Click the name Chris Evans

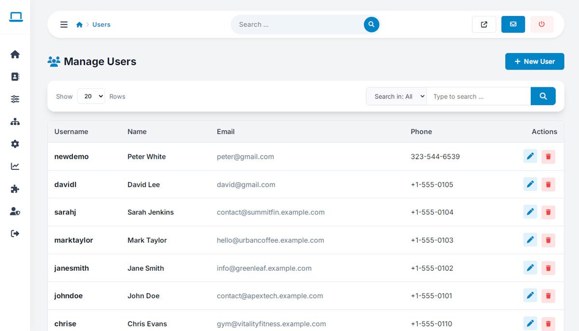pos(147,324)
